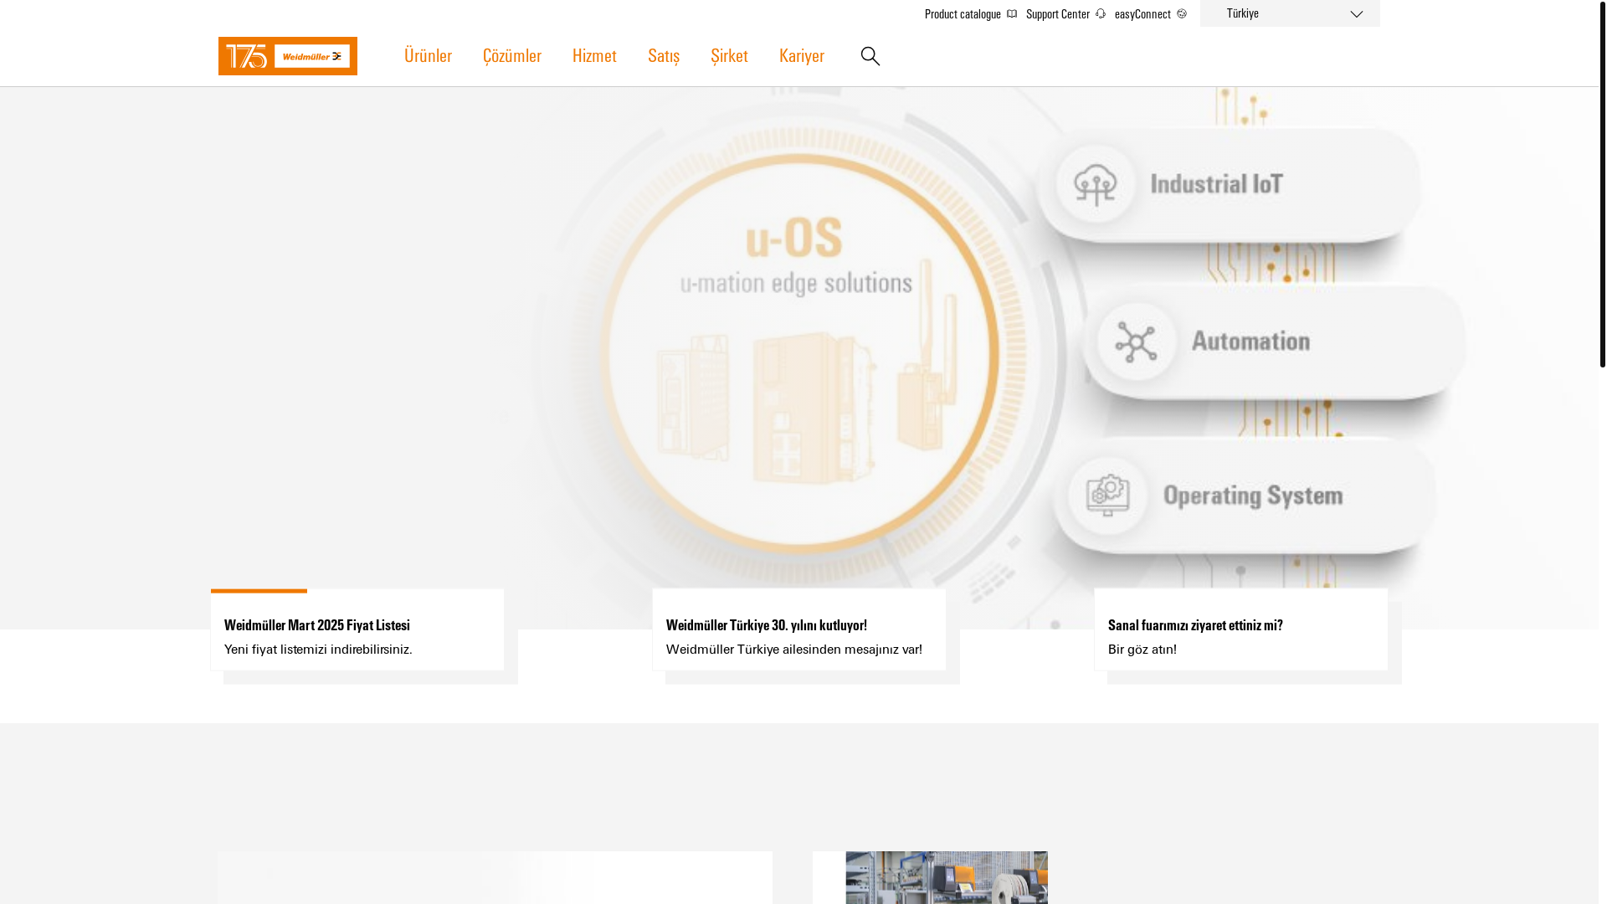Open the search magnifier icon
The image size is (1607, 904).
click(870, 56)
